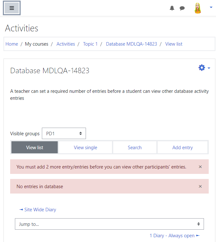Switch to Search tab
This screenshot has width=216, height=242.
pos(134,147)
